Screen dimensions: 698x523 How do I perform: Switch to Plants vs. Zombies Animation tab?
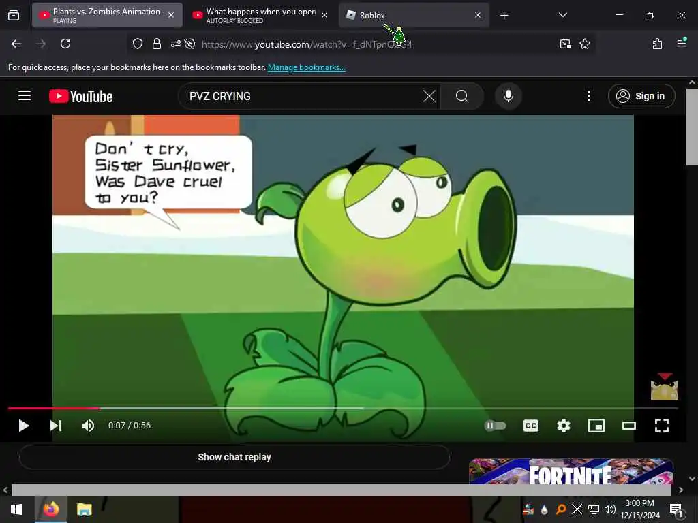[x=107, y=15]
